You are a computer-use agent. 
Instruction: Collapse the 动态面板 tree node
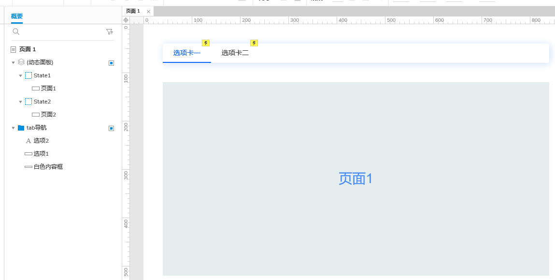(13, 62)
